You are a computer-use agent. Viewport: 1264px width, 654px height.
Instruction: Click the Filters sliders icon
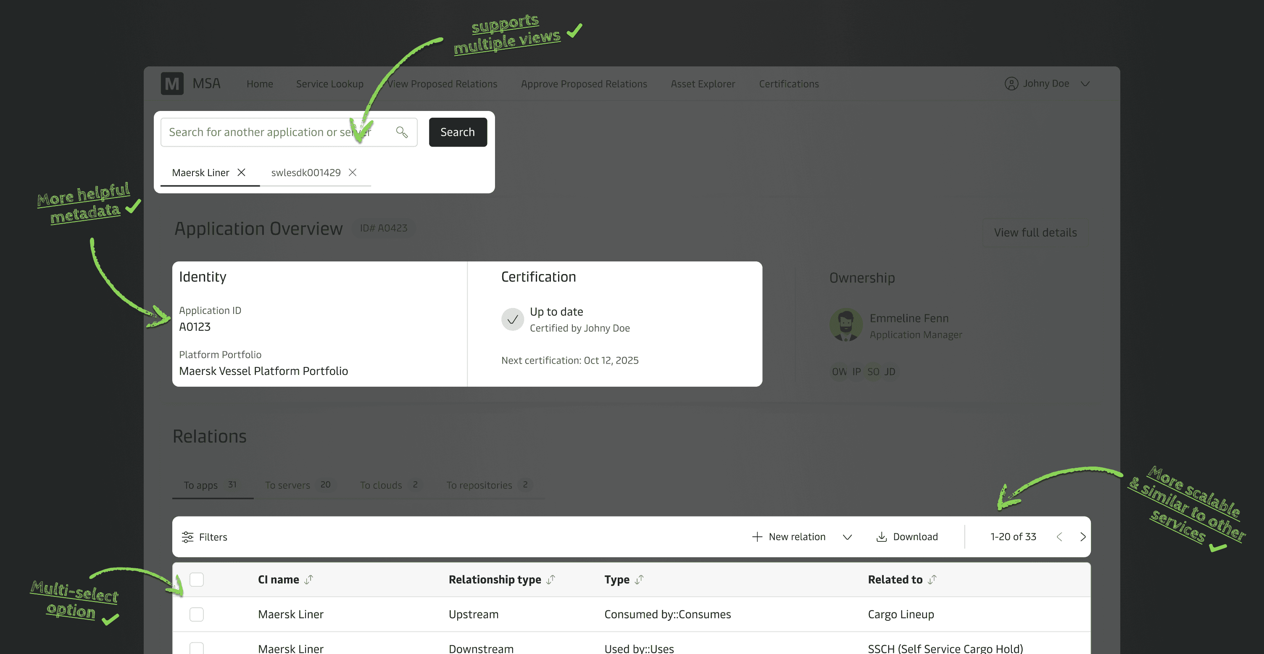tap(187, 537)
